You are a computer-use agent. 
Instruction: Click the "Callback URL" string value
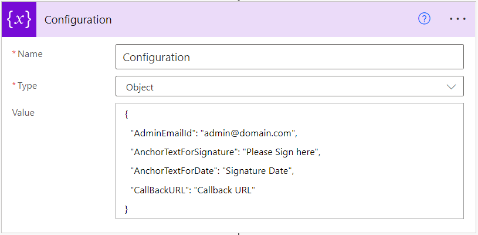(225, 190)
